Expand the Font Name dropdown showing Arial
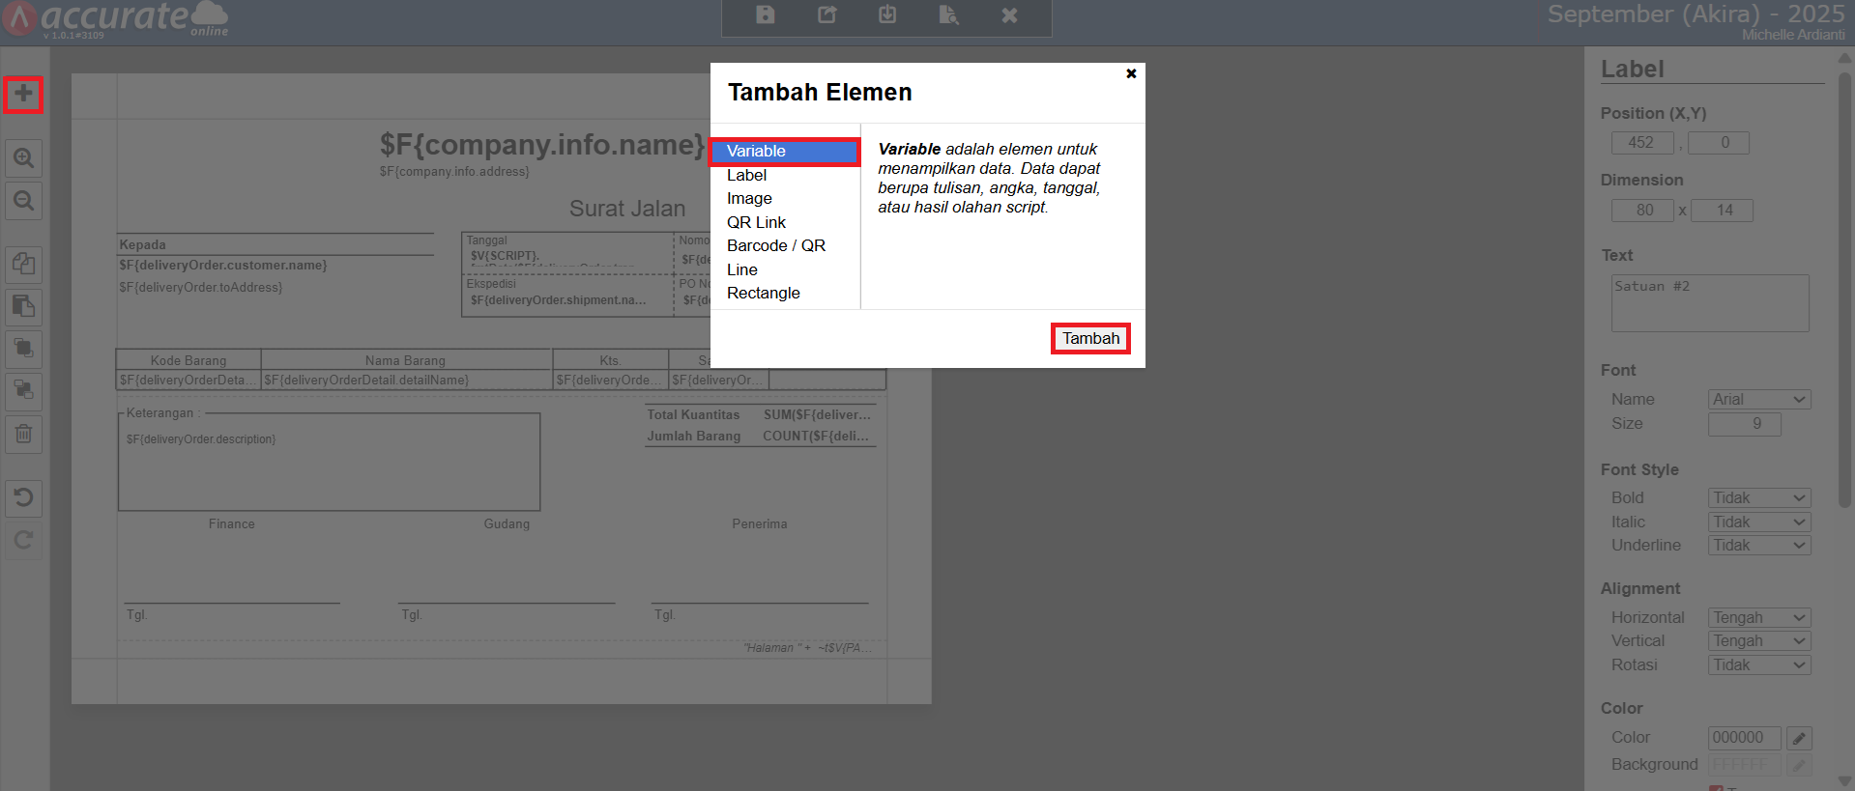The image size is (1855, 791). pyautogui.click(x=1758, y=400)
